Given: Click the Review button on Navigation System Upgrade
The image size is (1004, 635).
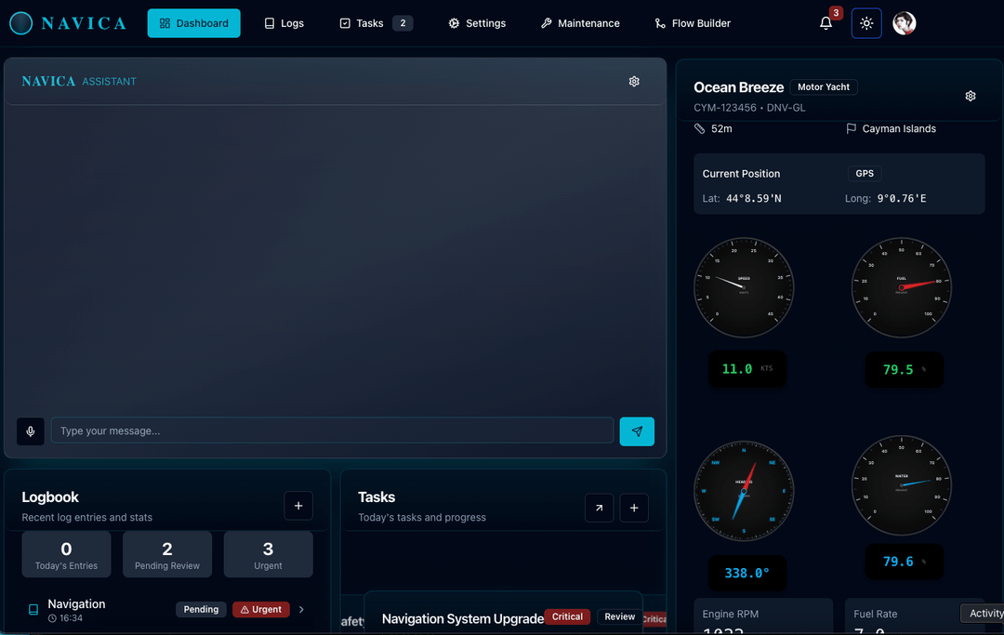Looking at the screenshot, I should (619, 616).
